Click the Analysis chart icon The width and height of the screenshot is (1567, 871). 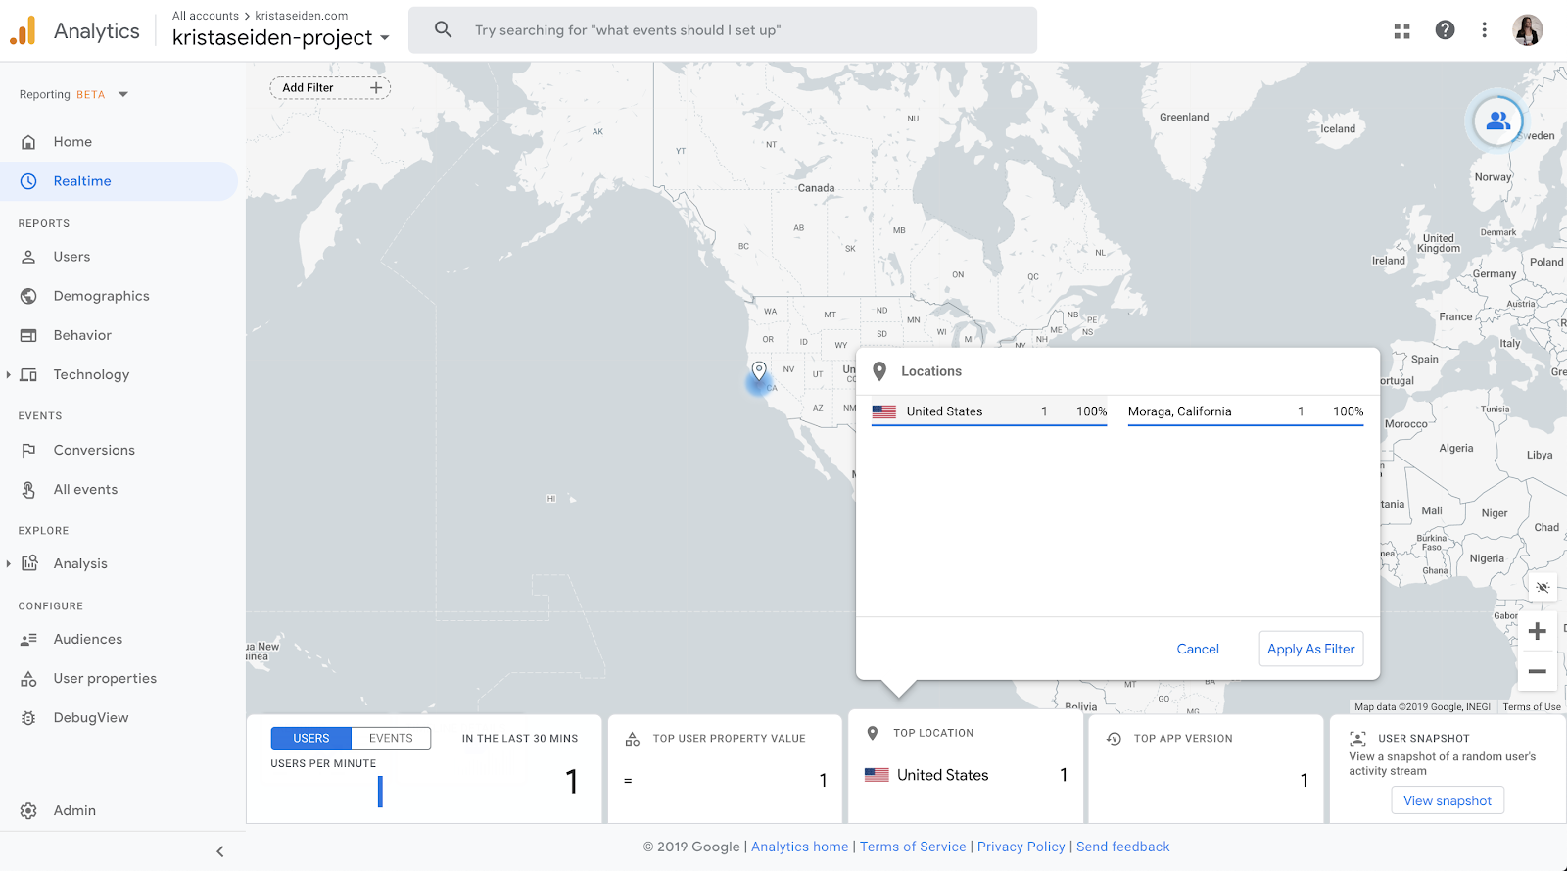click(29, 563)
